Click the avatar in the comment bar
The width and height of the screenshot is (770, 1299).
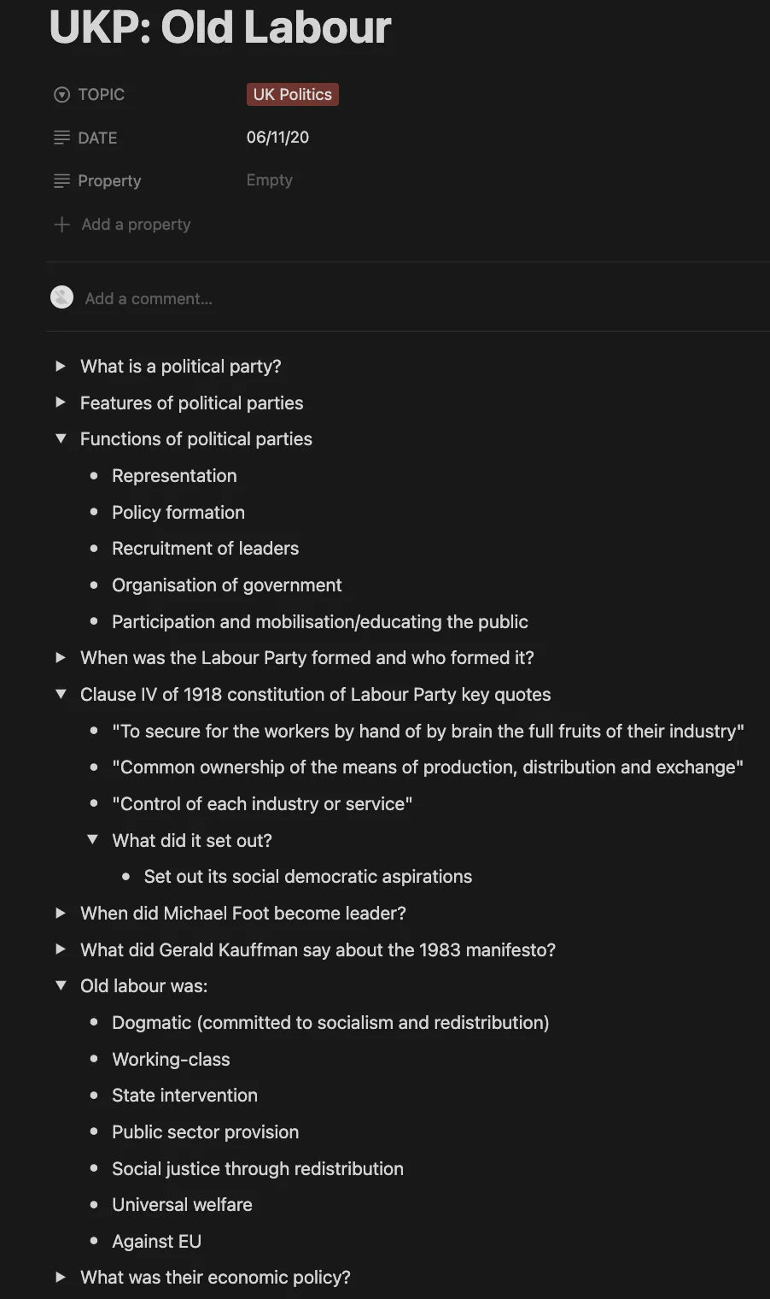[x=61, y=297]
